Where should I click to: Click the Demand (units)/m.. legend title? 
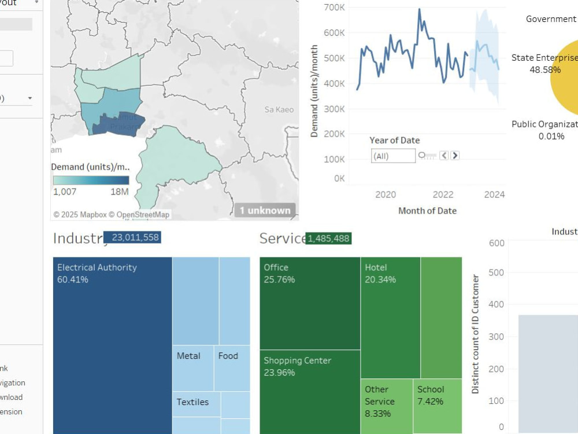point(91,167)
